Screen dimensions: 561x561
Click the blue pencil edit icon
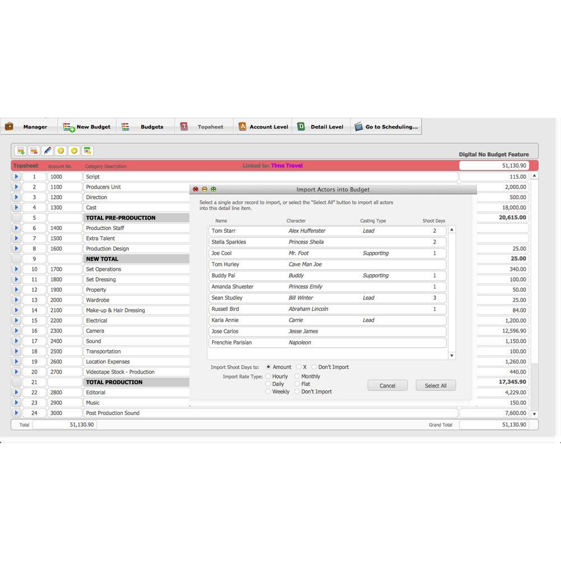coord(47,151)
